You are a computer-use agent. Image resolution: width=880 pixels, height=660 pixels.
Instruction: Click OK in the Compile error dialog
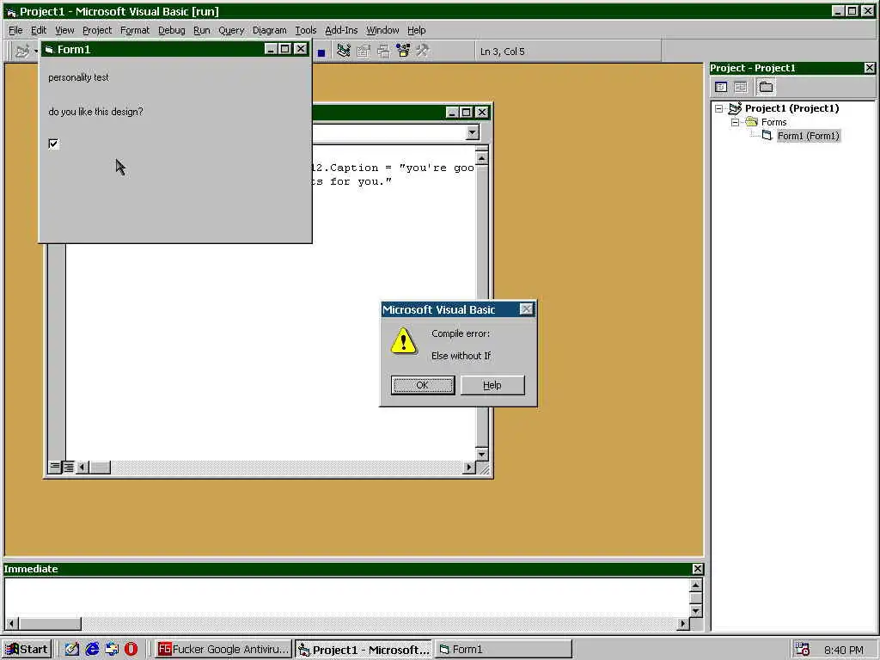pos(423,385)
